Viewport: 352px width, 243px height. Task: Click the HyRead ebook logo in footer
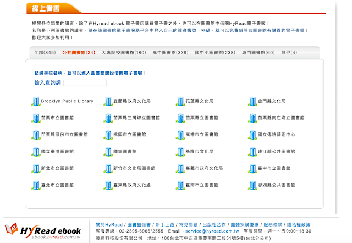(x=43, y=231)
